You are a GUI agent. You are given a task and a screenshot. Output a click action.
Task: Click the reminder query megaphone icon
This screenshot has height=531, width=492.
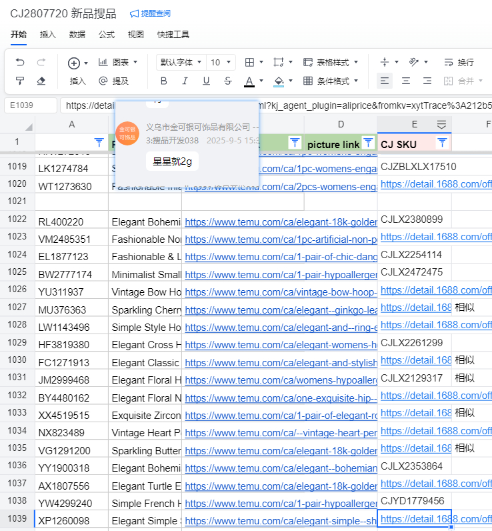tap(134, 14)
